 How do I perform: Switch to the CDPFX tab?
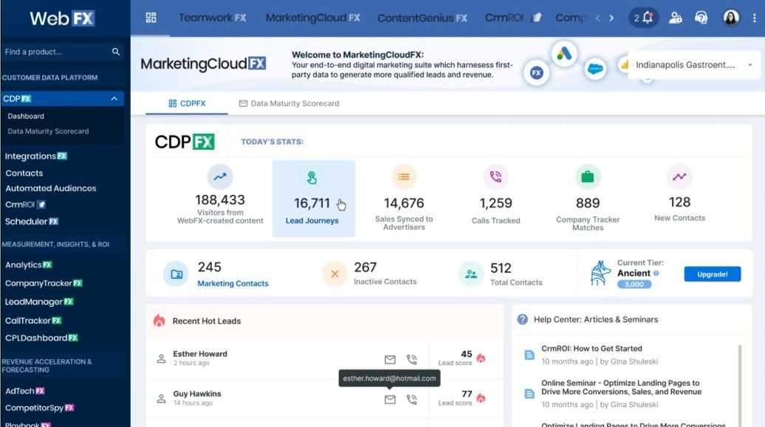(187, 103)
